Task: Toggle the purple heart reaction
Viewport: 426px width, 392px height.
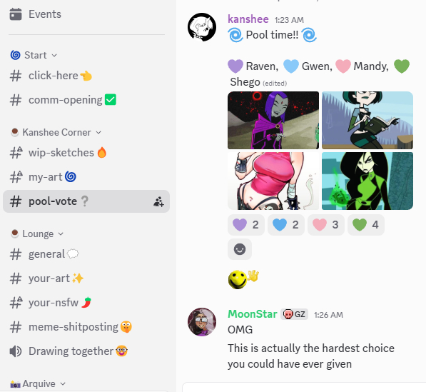Action: pyautogui.click(x=246, y=225)
